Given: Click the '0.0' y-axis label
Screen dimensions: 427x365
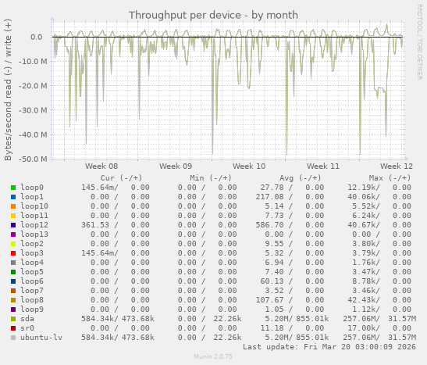Looking at the screenshot, I should coord(36,37).
